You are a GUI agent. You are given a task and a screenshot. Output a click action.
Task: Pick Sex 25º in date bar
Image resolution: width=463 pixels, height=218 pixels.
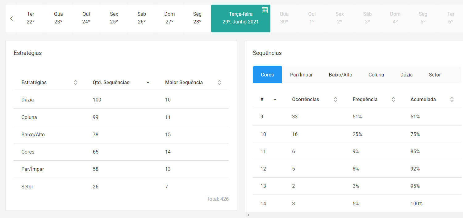(114, 18)
